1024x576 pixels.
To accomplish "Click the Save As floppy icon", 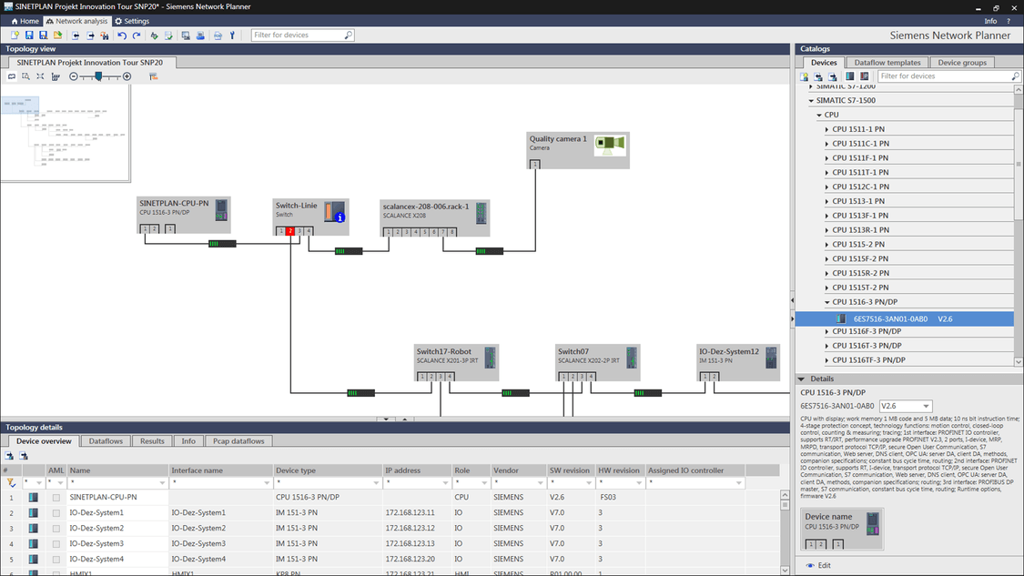I will pos(43,35).
